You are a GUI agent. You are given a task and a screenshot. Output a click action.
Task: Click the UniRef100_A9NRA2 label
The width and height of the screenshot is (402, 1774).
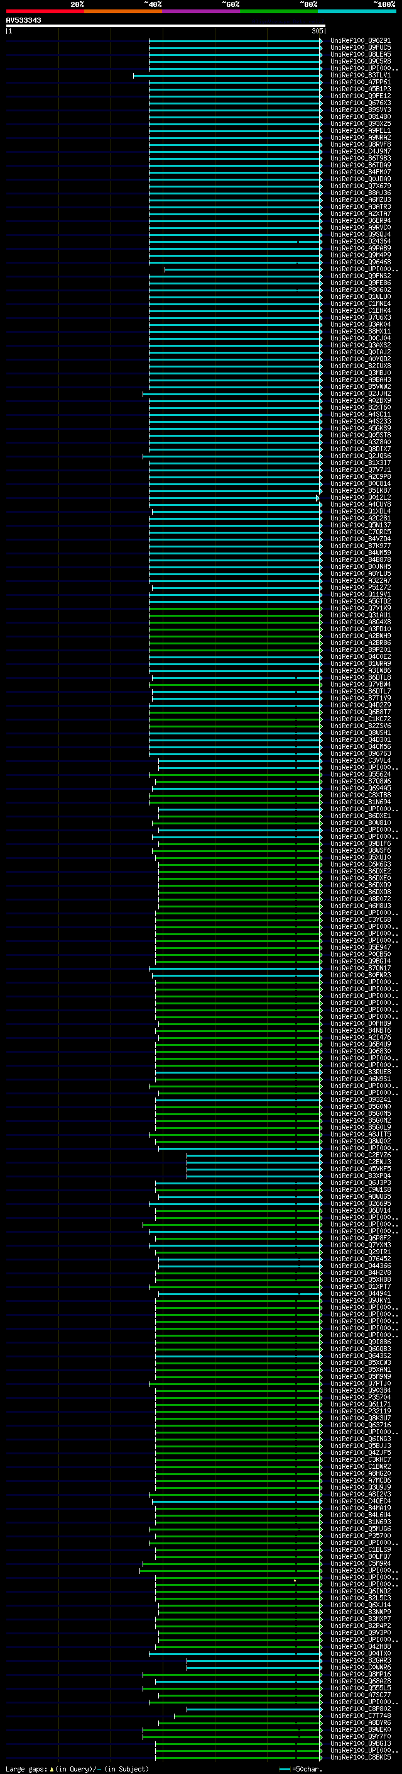(360, 137)
